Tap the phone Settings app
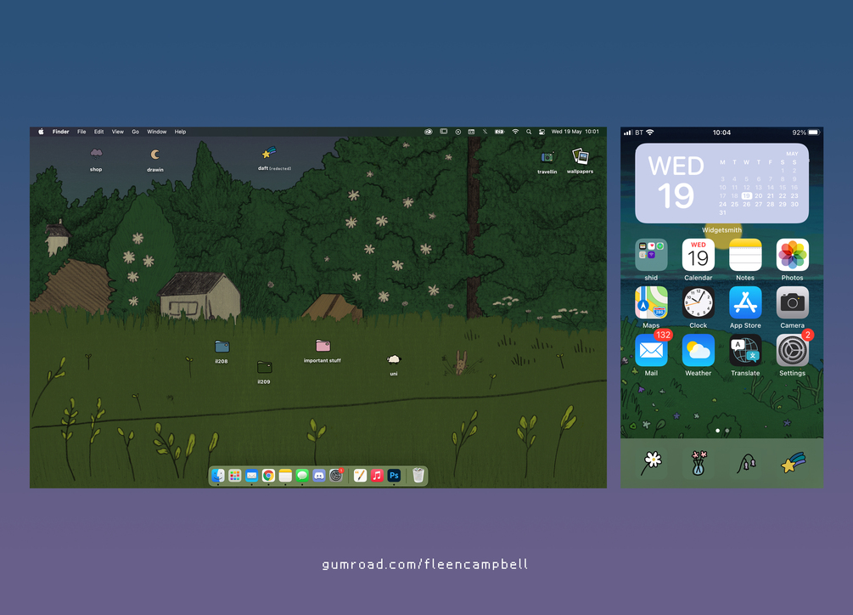 click(x=792, y=351)
